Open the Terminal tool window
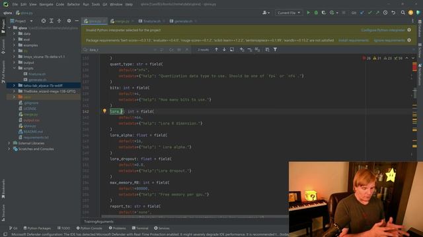Viewport: 423px width, 237px height. tap(140, 228)
